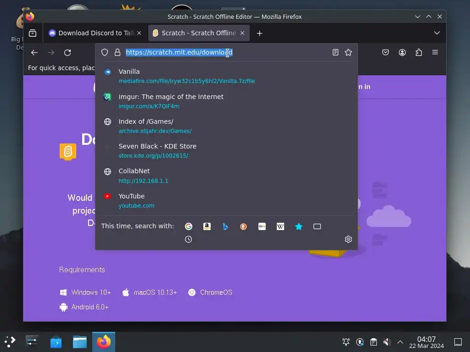
Task: Select the Scratch - Scratch Offline tab
Action: pos(199,33)
